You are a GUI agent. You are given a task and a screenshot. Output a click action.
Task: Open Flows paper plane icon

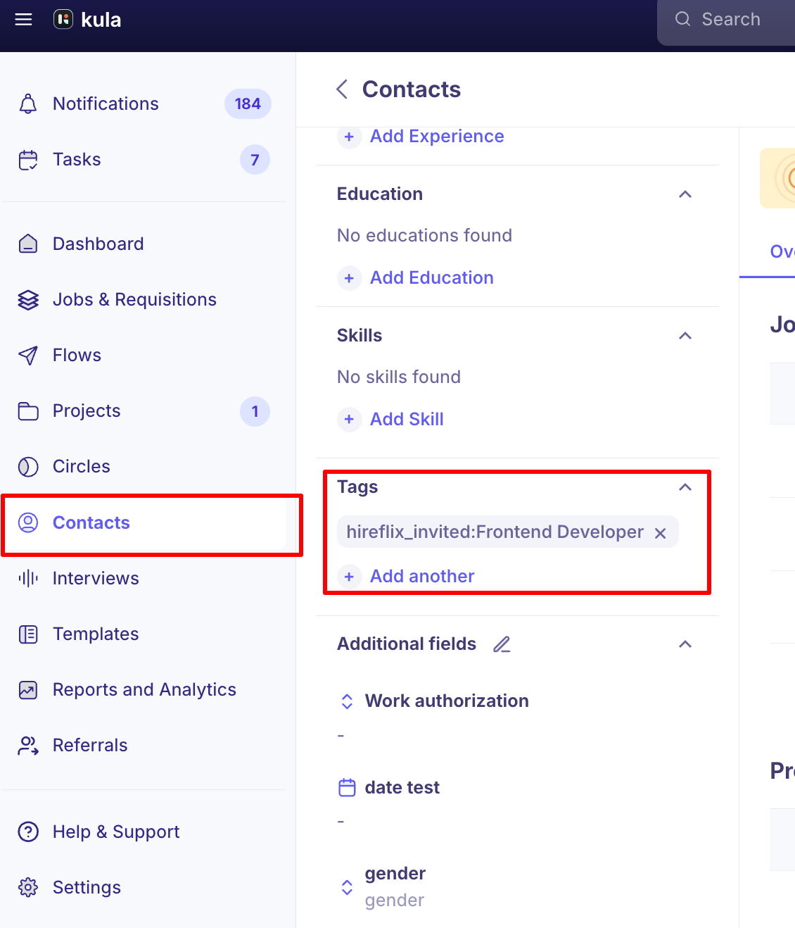click(x=28, y=356)
